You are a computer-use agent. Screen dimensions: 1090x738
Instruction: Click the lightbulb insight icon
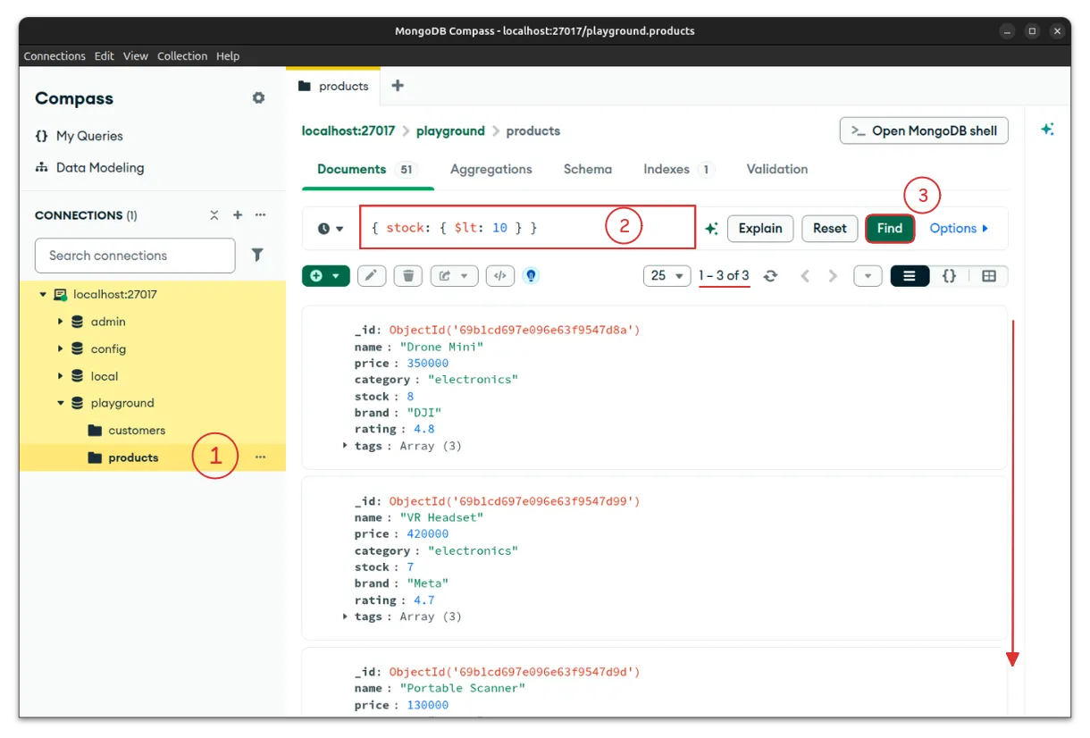pos(532,276)
